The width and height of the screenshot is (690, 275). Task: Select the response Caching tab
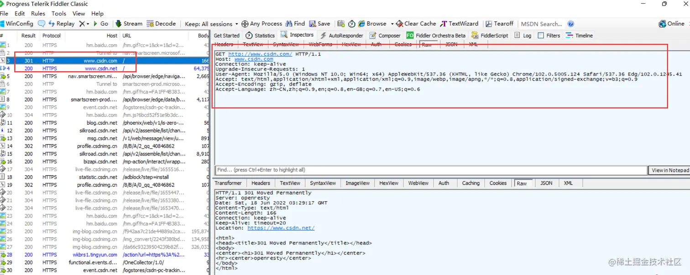point(470,183)
